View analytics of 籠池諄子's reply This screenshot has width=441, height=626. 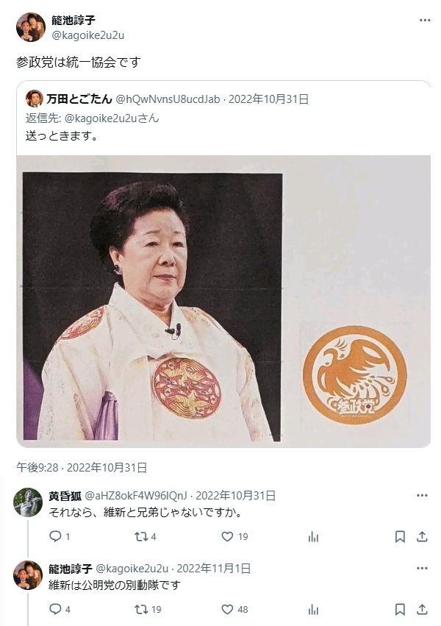coord(313,610)
